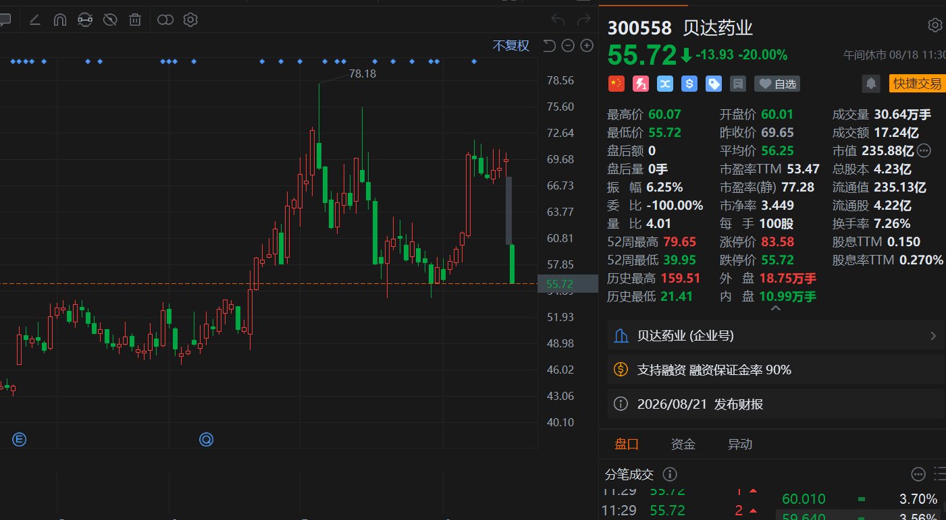Reset the chart view with the reset arrow
The height and width of the screenshot is (520, 946).
point(549,46)
